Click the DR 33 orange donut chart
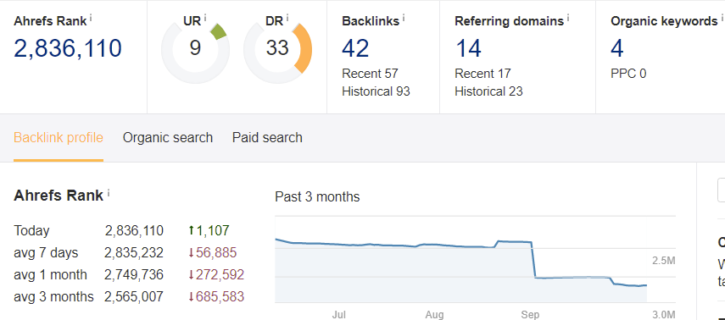 pos(277,49)
